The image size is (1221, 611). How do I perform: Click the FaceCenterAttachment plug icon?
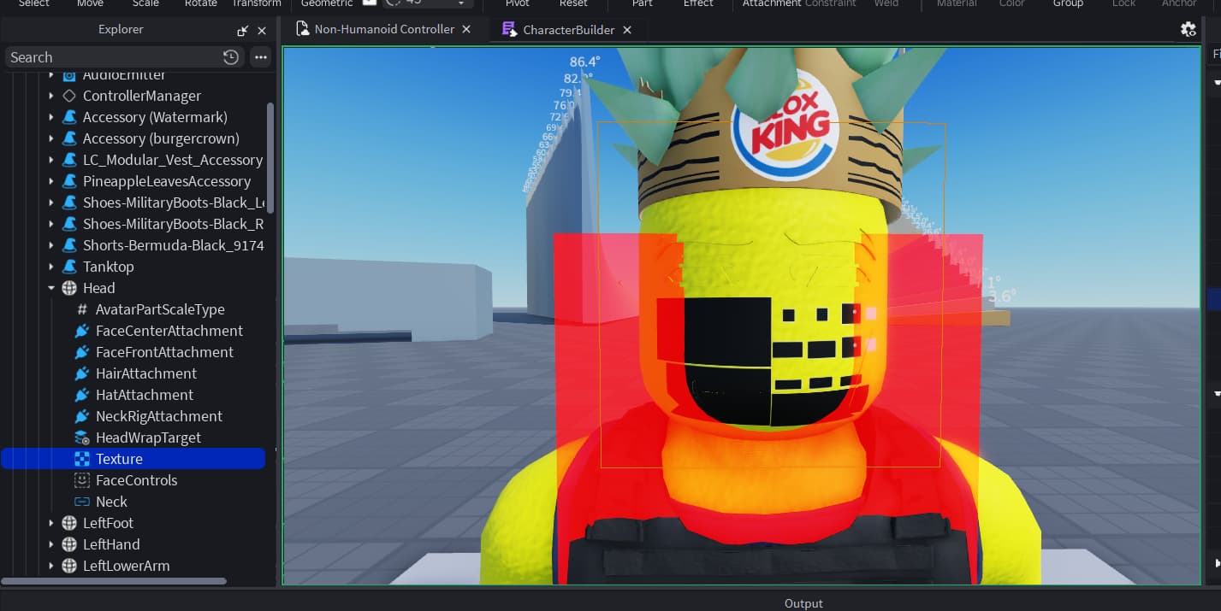pos(82,331)
